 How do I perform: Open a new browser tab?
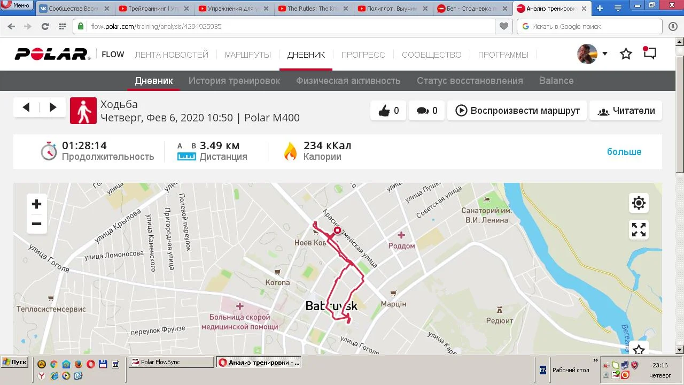[600, 9]
